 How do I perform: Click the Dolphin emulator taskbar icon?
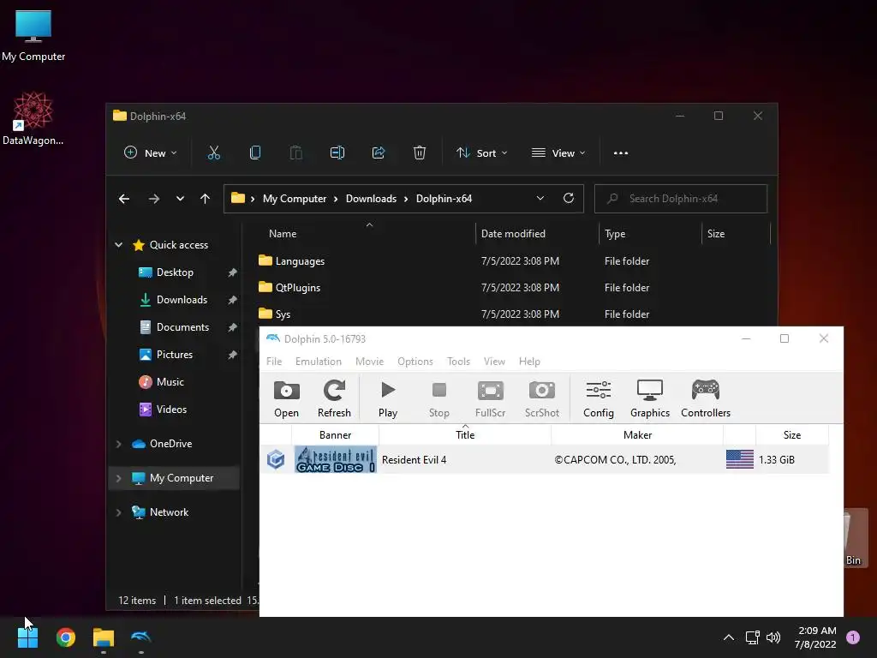click(x=141, y=637)
